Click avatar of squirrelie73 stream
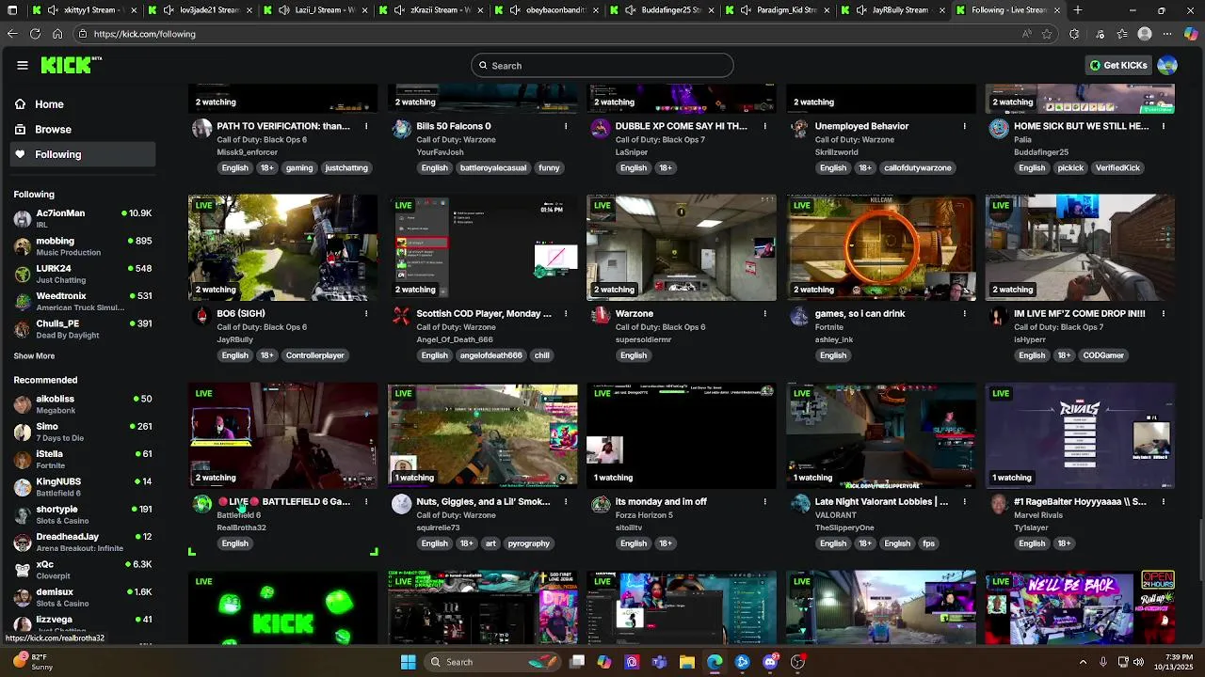Image resolution: width=1205 pixels, height=677 pixels. [x=401, y=504]
